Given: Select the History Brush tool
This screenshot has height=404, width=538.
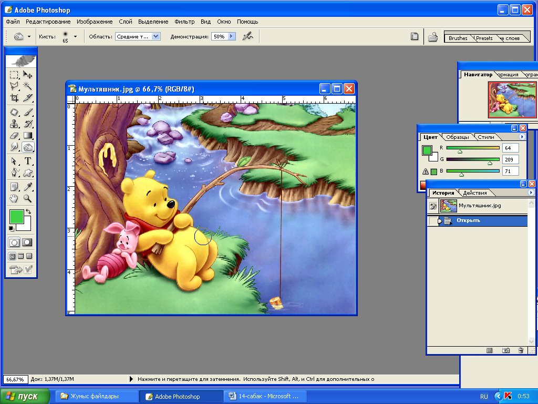Looking at the screenshot, I should point(27,124).
